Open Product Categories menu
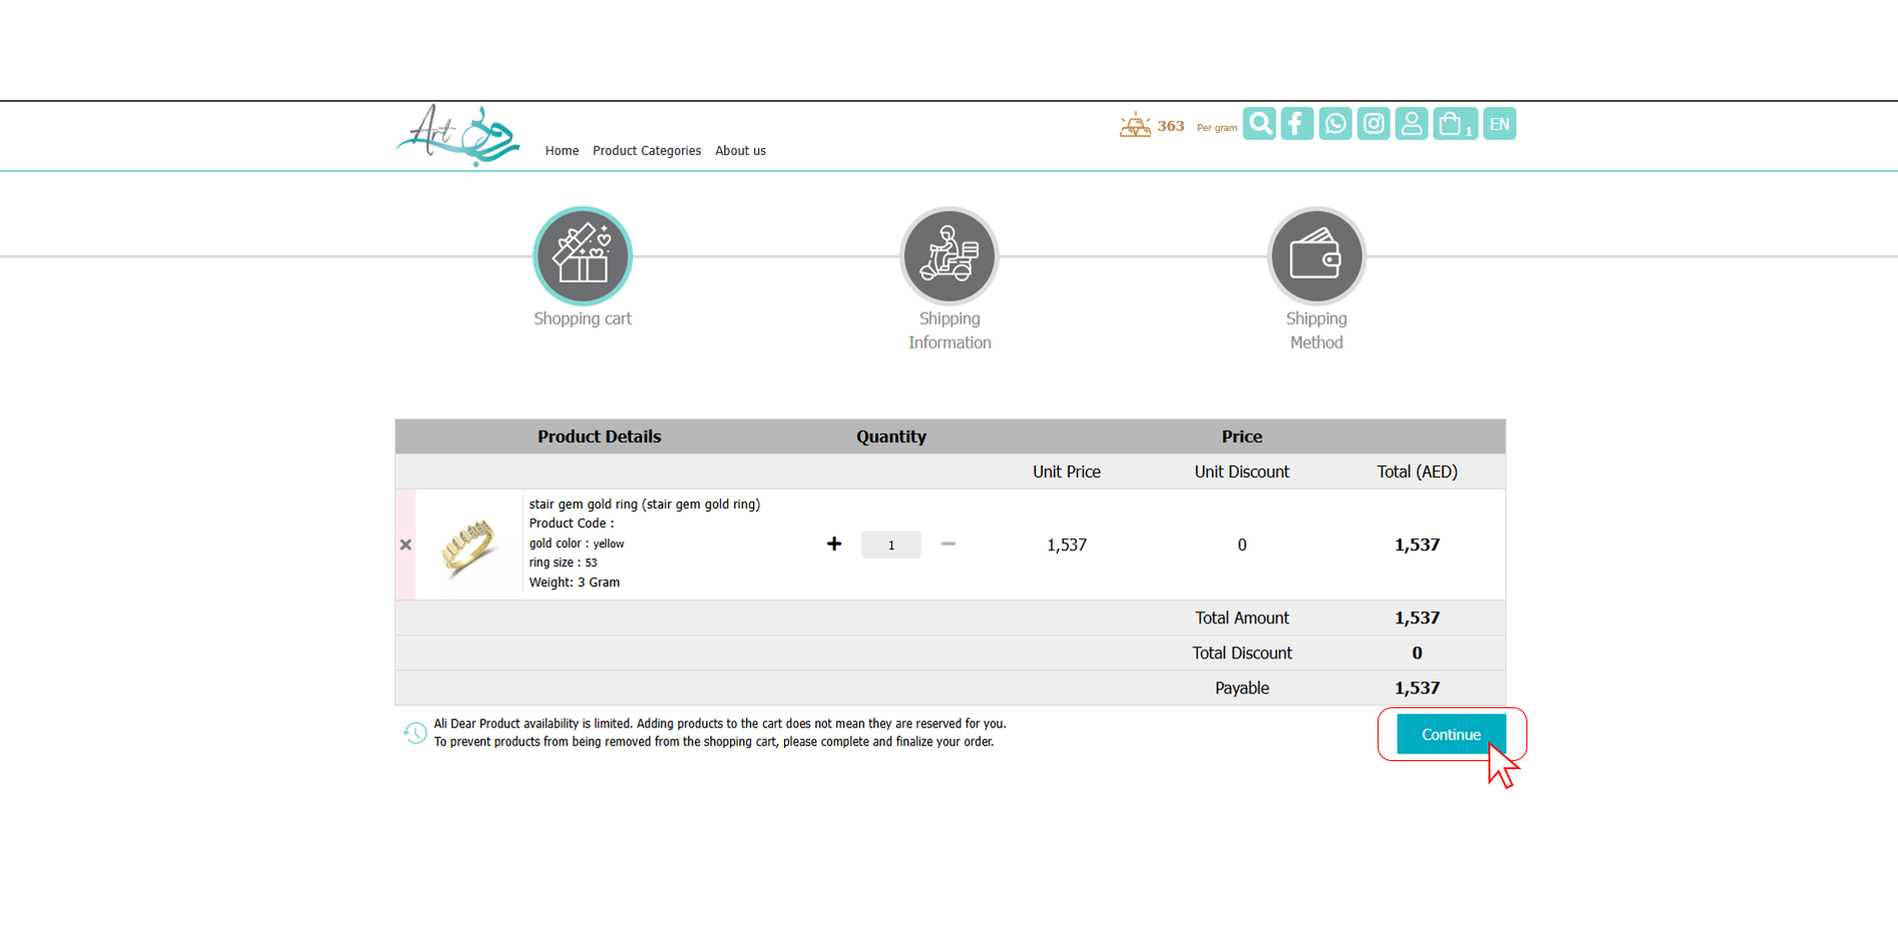The width and height of the screenshot is (1898, 943). (x=646, y=151)
